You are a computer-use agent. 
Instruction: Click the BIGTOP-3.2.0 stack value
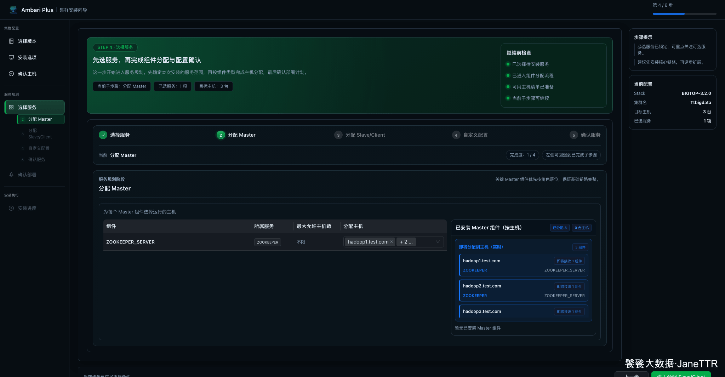tap(696, 93)
